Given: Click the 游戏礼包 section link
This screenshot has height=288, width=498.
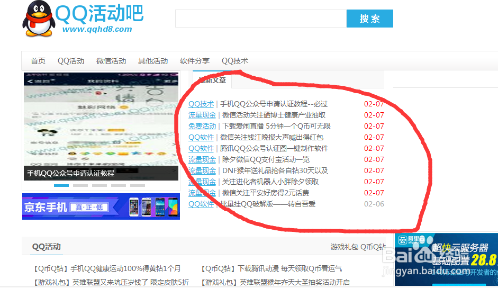Looking at the screenshot, I should coord(344,247).
